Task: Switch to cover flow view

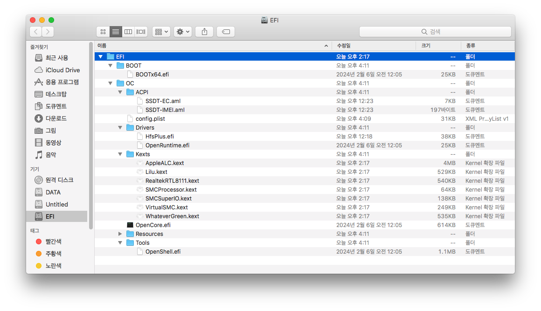Action: tap(141, 32)
